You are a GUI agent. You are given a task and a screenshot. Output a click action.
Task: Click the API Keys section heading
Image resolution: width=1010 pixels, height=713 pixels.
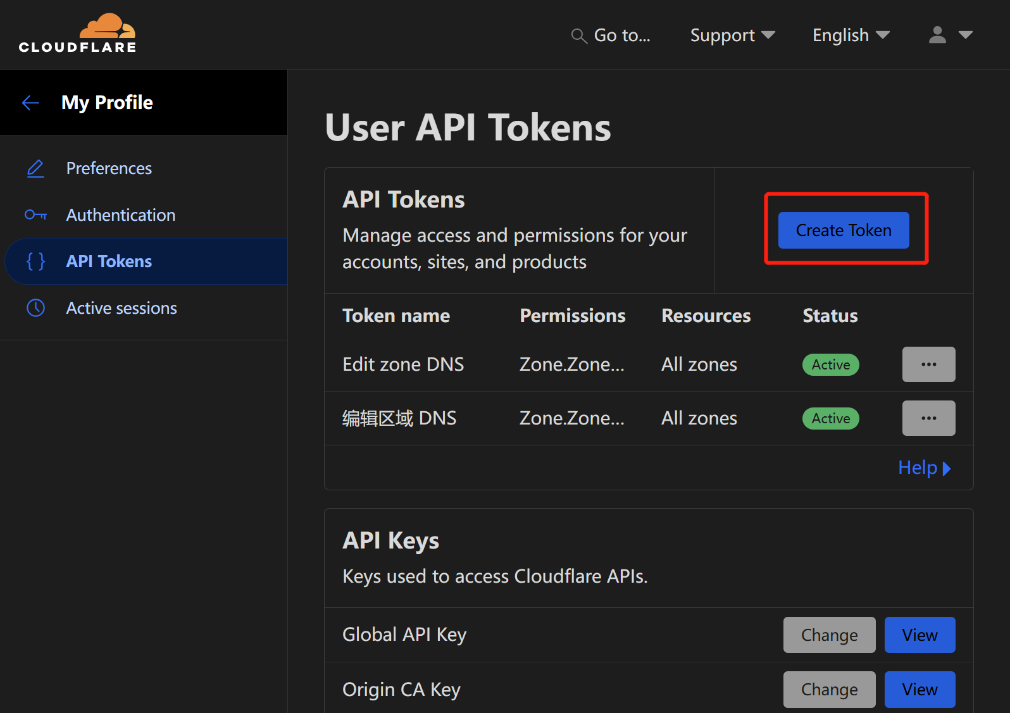click(x=390, y=541)
